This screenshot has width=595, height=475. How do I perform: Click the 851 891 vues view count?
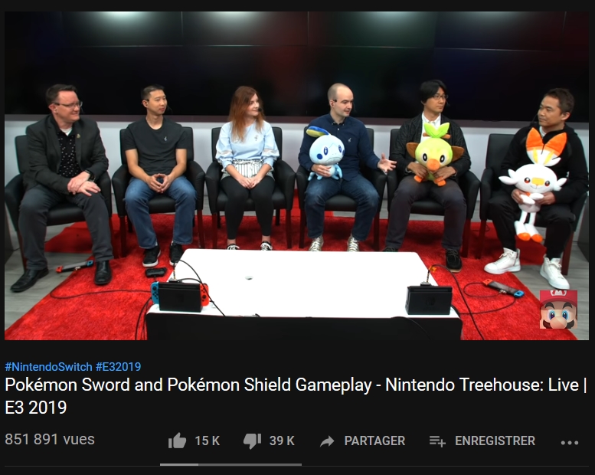[50, 439]
